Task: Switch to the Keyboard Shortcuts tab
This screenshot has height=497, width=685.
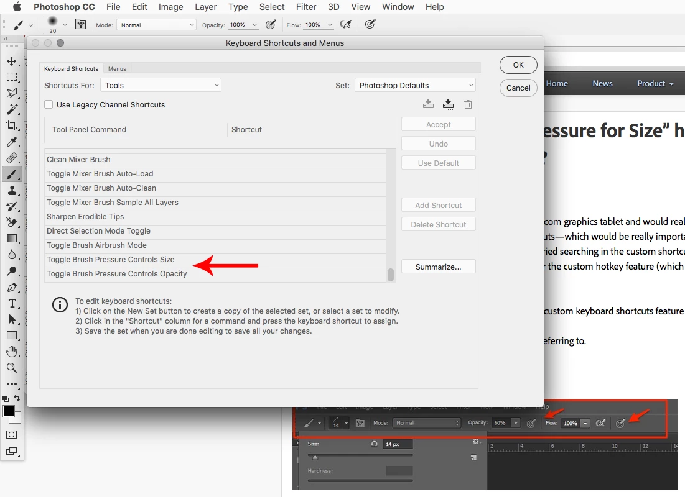Action: (71, 68)
